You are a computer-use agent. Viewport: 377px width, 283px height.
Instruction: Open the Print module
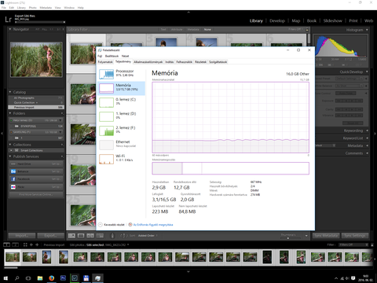[353, 20]
